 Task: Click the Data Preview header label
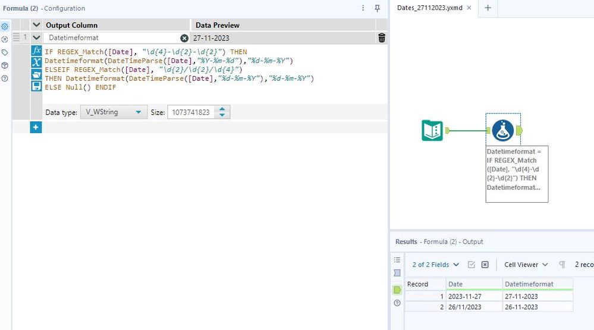tap(218, 25)
